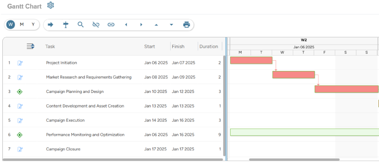Image resolution: width=379 pixels, height=162 pixels.
Task: Open Gantt Chart settings gear
Action: [x=51, y=5]
